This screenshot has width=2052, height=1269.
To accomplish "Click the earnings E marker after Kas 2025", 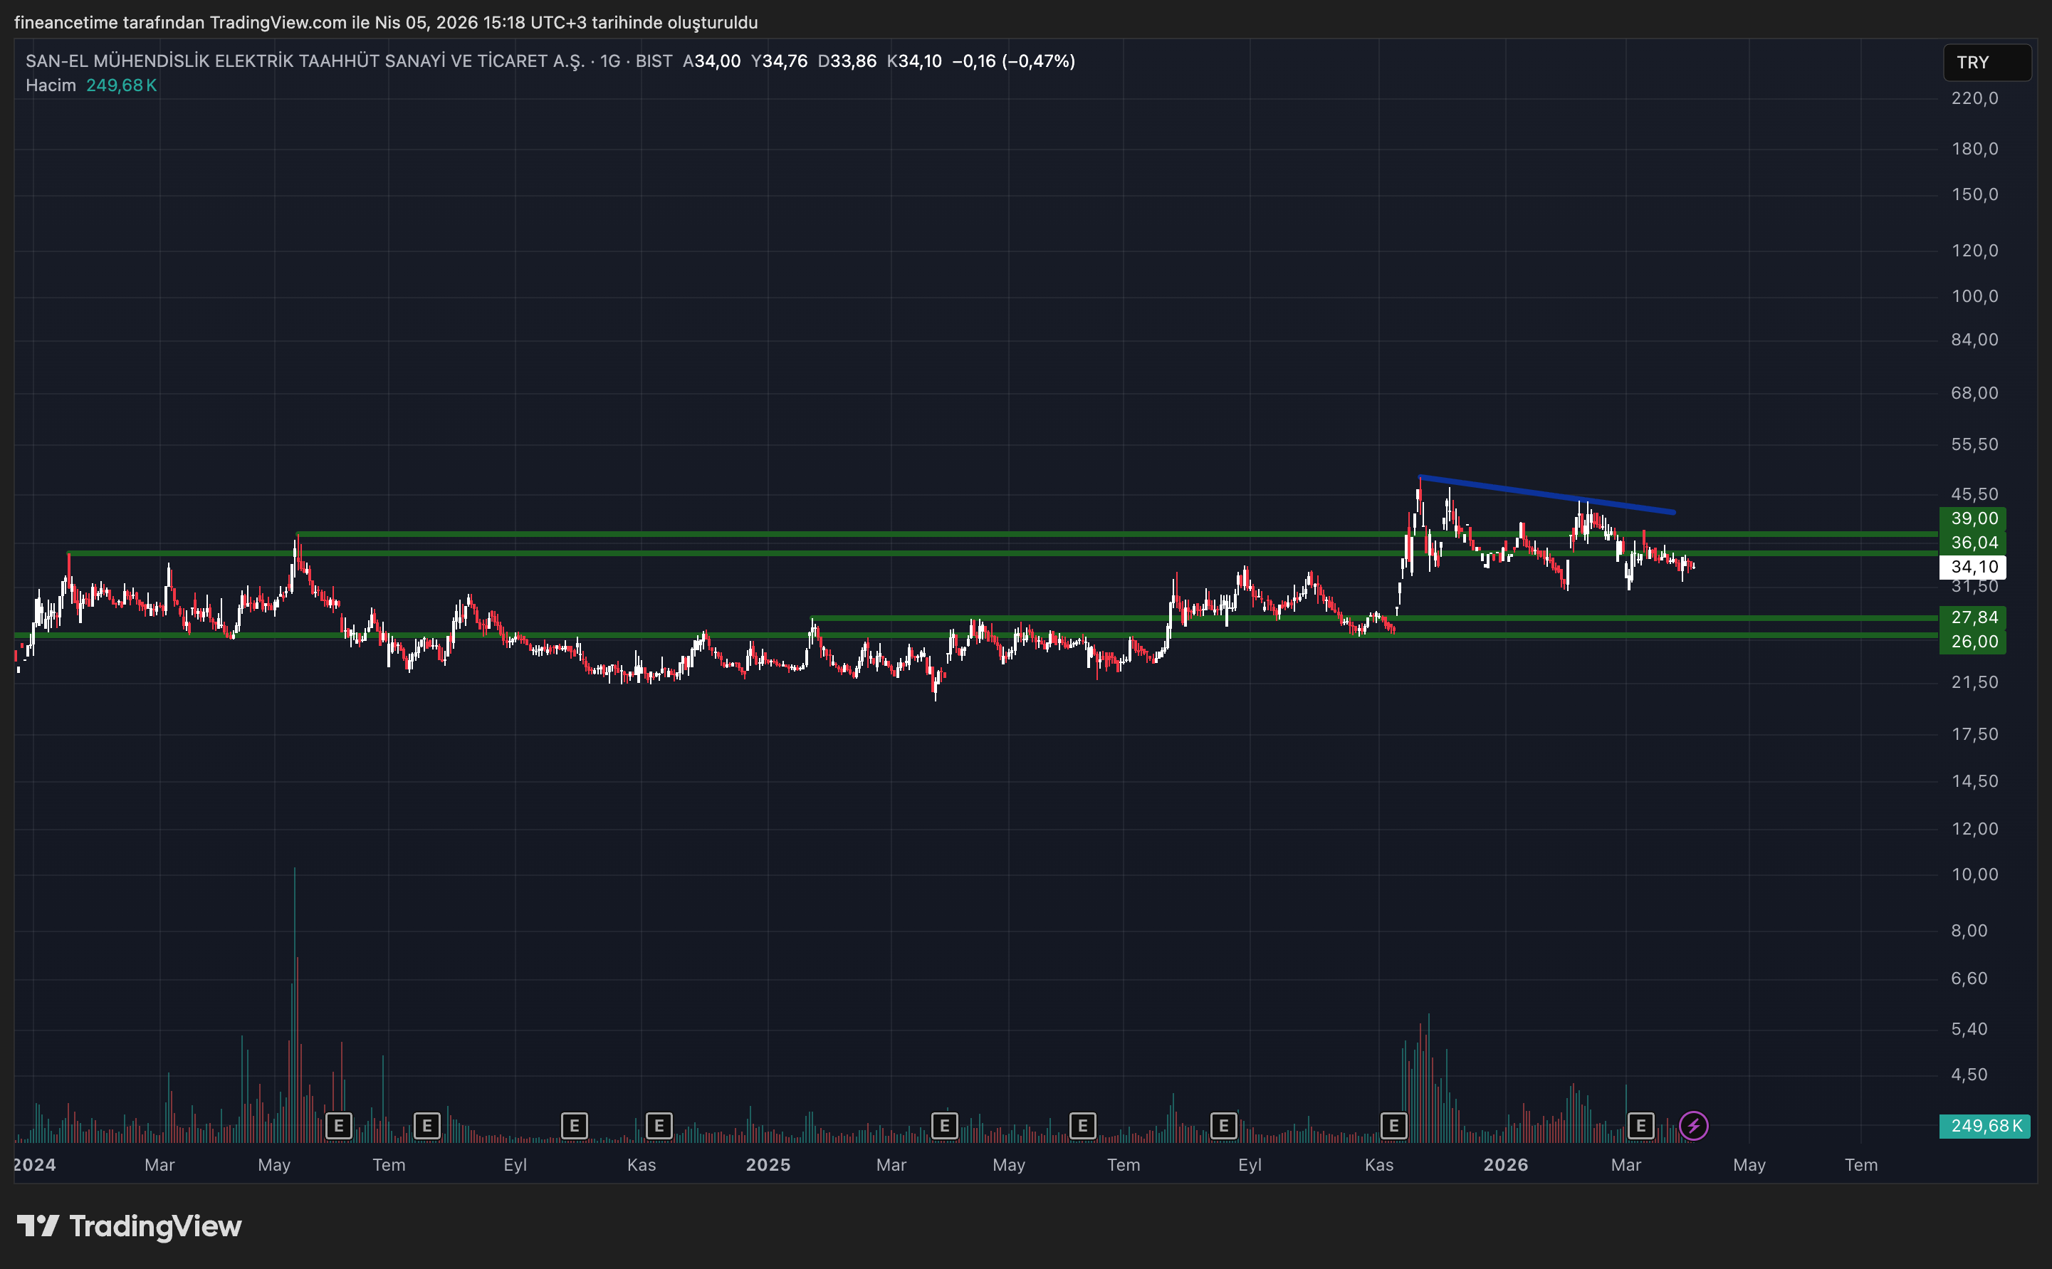I will [x=1393, y=1125].
